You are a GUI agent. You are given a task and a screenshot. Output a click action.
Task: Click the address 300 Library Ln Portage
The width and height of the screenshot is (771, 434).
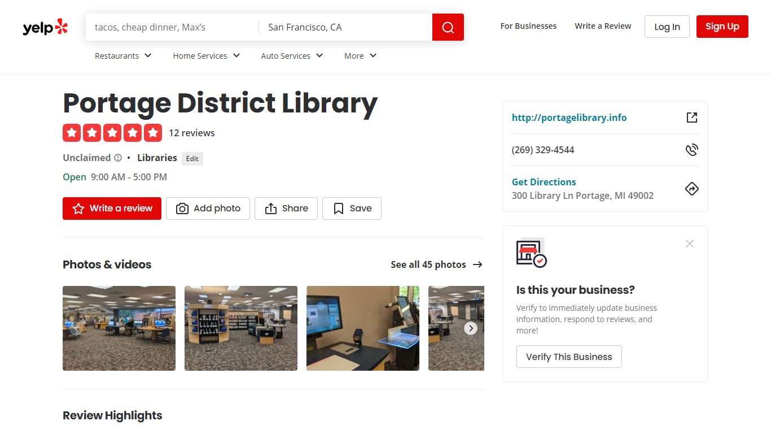[x=582, y=196]
